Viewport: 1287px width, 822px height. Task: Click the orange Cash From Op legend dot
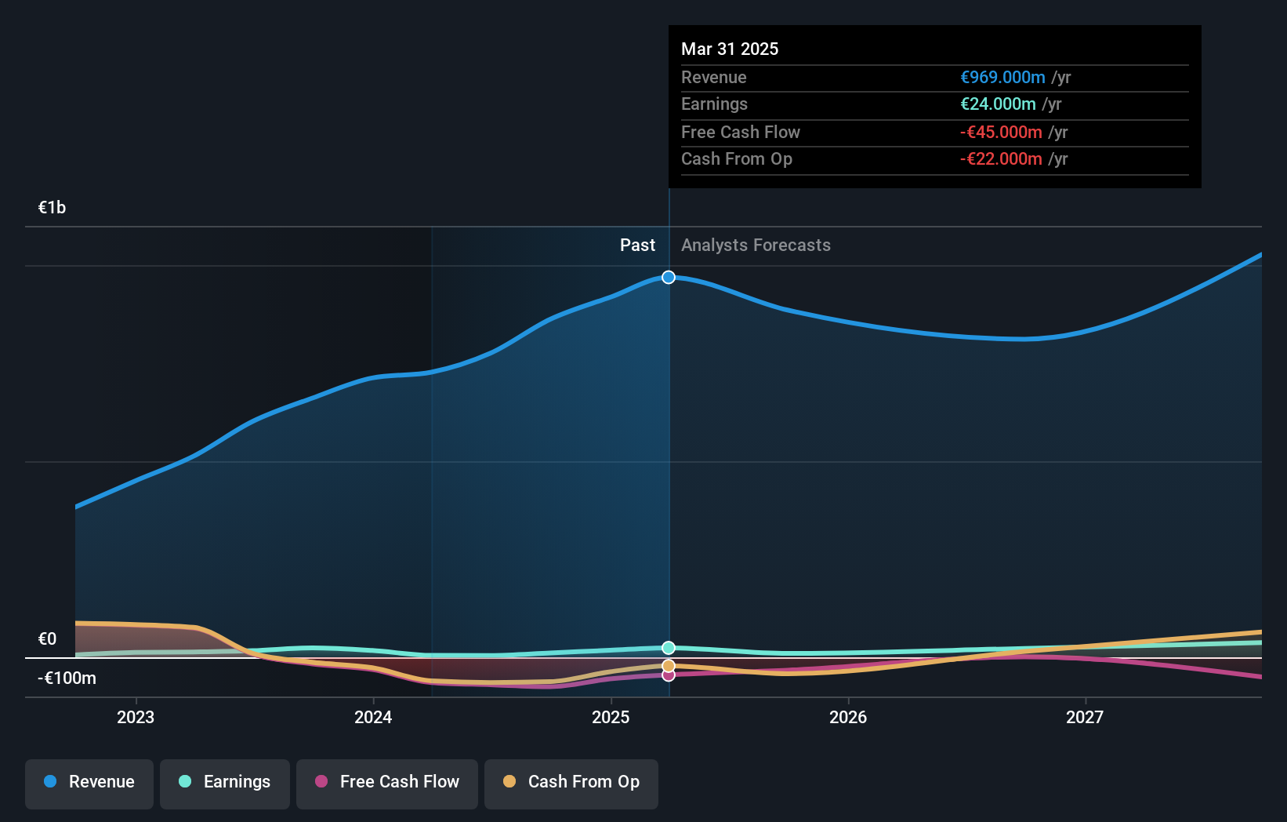coord(509,781)
